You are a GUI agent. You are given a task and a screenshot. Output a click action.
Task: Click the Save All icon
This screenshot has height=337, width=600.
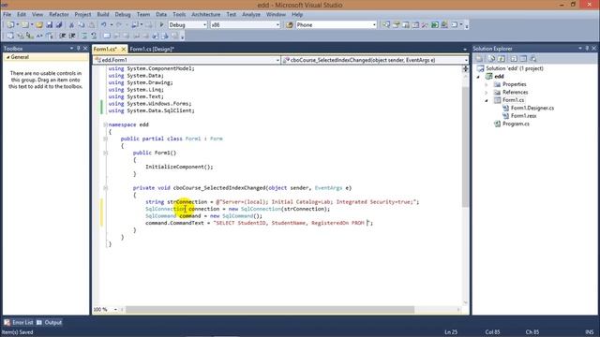(59, 25)
